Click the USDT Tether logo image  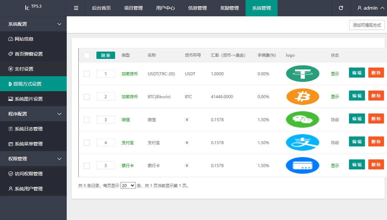303,74
